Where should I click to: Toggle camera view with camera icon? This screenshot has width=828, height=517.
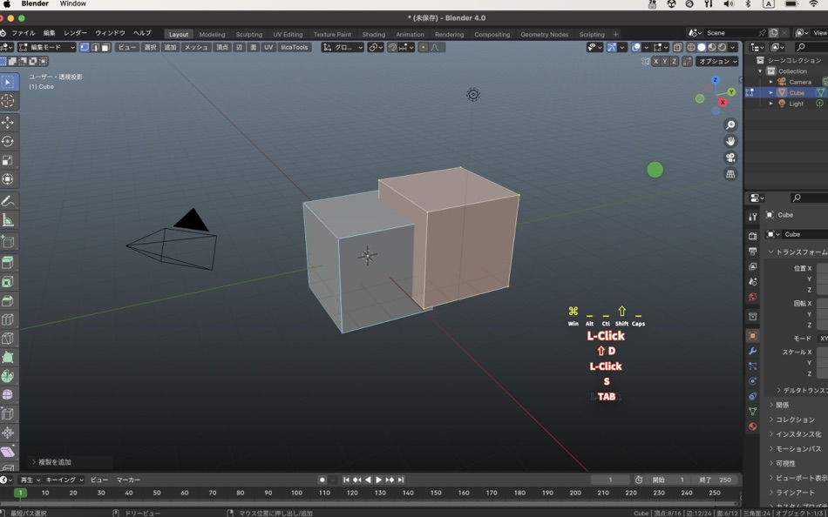[x=730, y=158]
